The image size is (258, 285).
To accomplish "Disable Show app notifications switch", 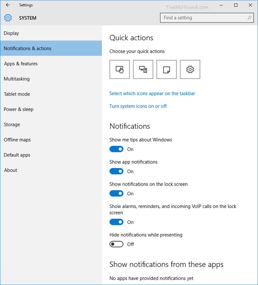I will coord(116,171).
